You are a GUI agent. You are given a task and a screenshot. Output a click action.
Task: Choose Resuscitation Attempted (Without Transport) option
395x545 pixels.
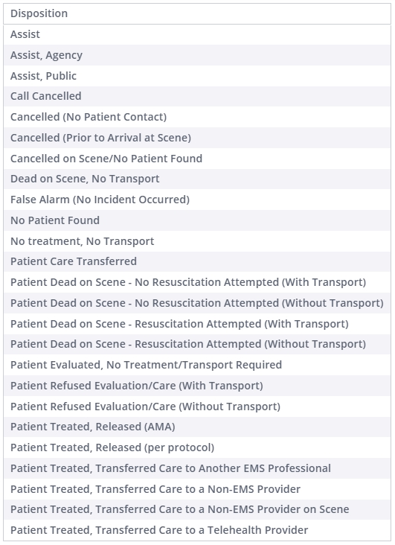[x=197, y=344]
